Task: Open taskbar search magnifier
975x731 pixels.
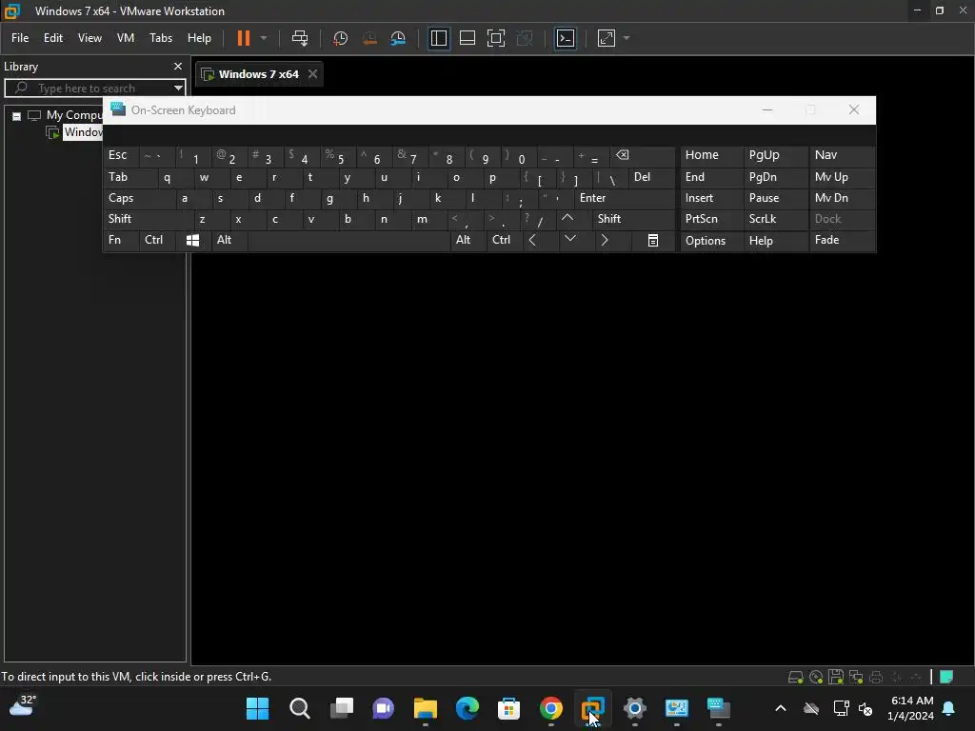Action: 300,708
